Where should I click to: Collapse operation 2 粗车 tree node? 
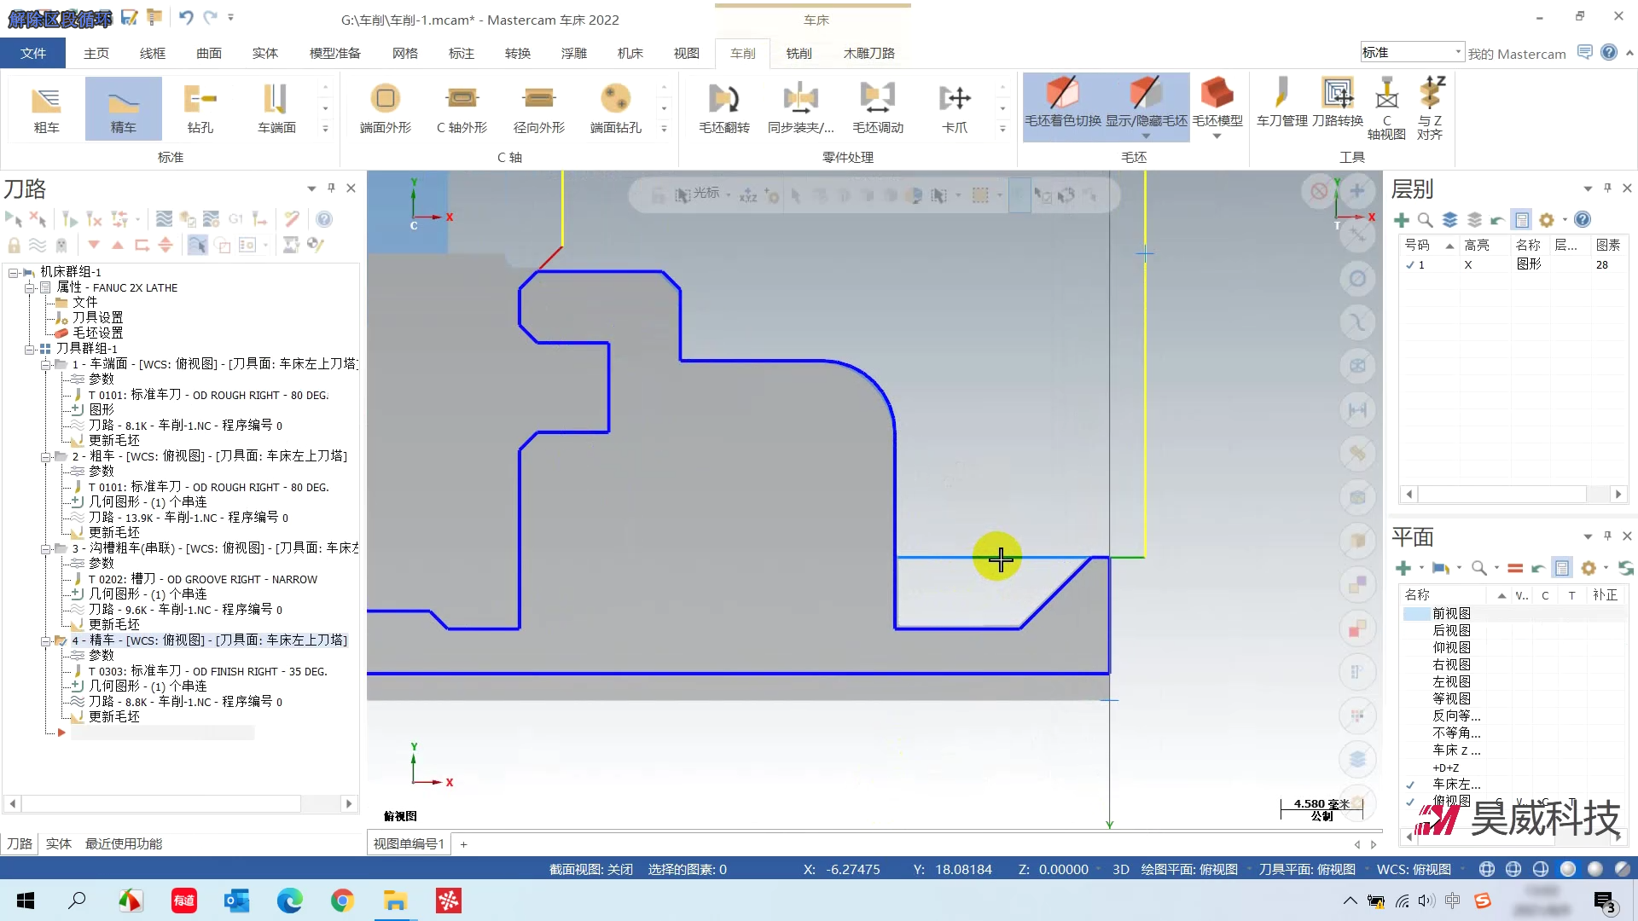(x=45, y=457)
